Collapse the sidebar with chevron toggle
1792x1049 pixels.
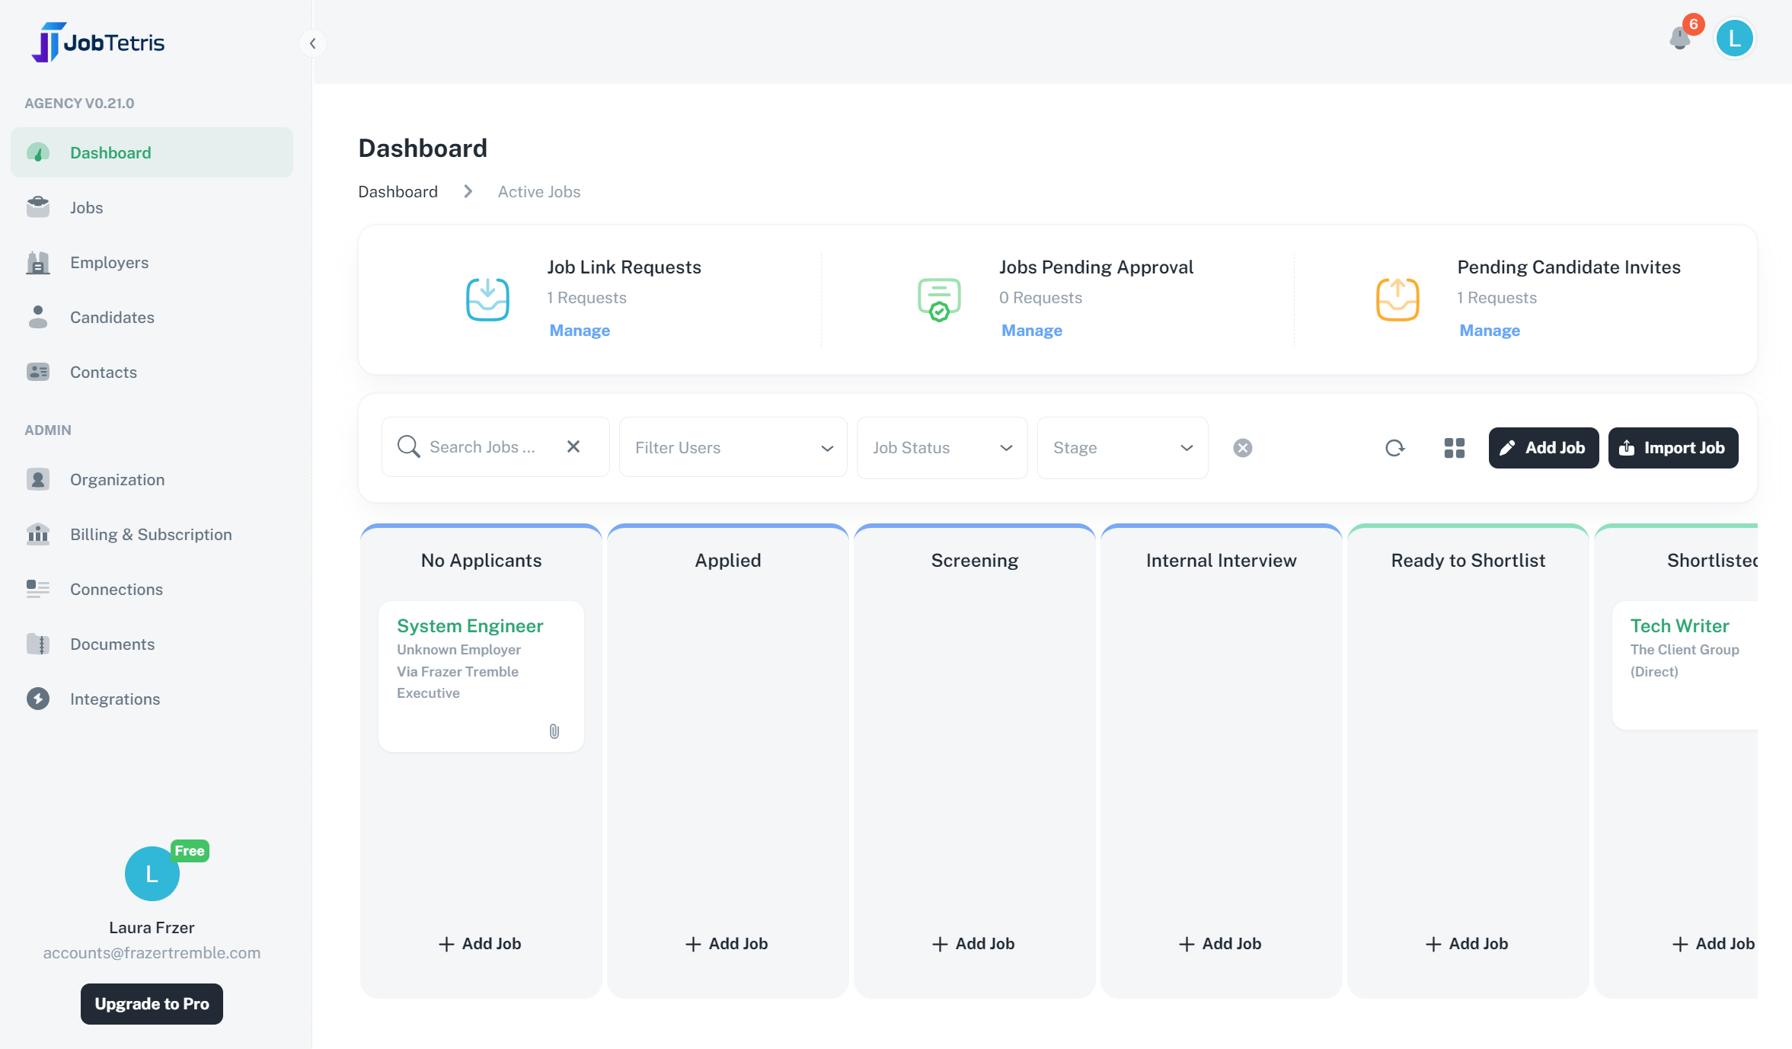[x=312, y=43]
